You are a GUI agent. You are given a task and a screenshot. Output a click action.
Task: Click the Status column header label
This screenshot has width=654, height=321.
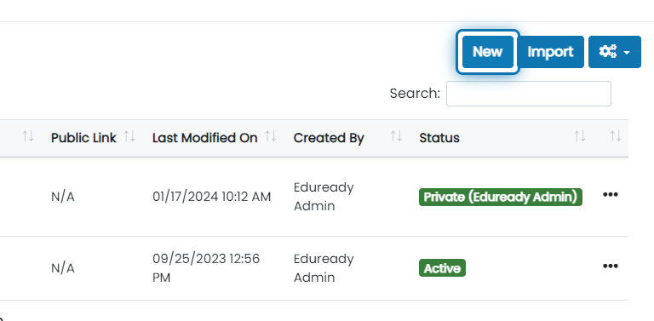pyautogui.click(x=439, y=138)
